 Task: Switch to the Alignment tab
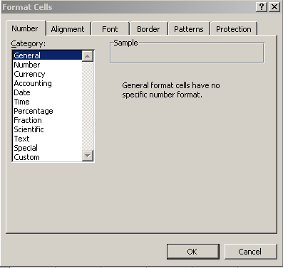68,29
